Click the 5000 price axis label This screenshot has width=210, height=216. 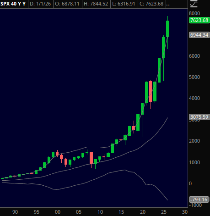[194, 77]
